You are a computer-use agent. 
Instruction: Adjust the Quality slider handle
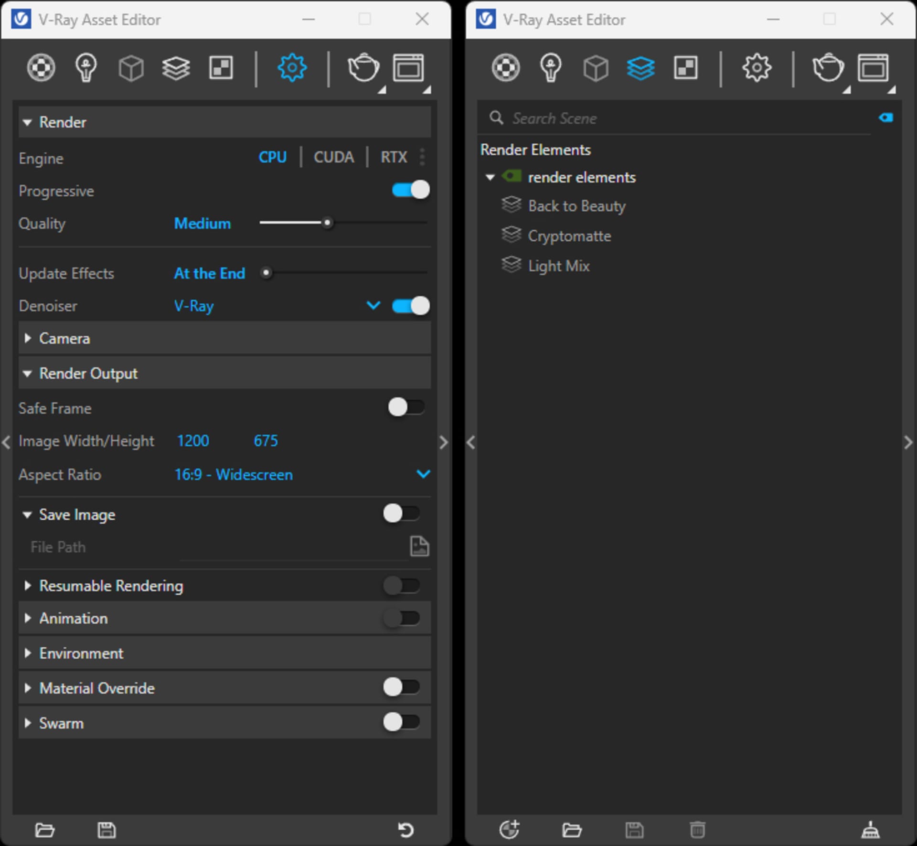327,223
